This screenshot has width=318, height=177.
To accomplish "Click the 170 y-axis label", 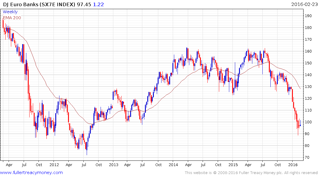I will (308, 40).
